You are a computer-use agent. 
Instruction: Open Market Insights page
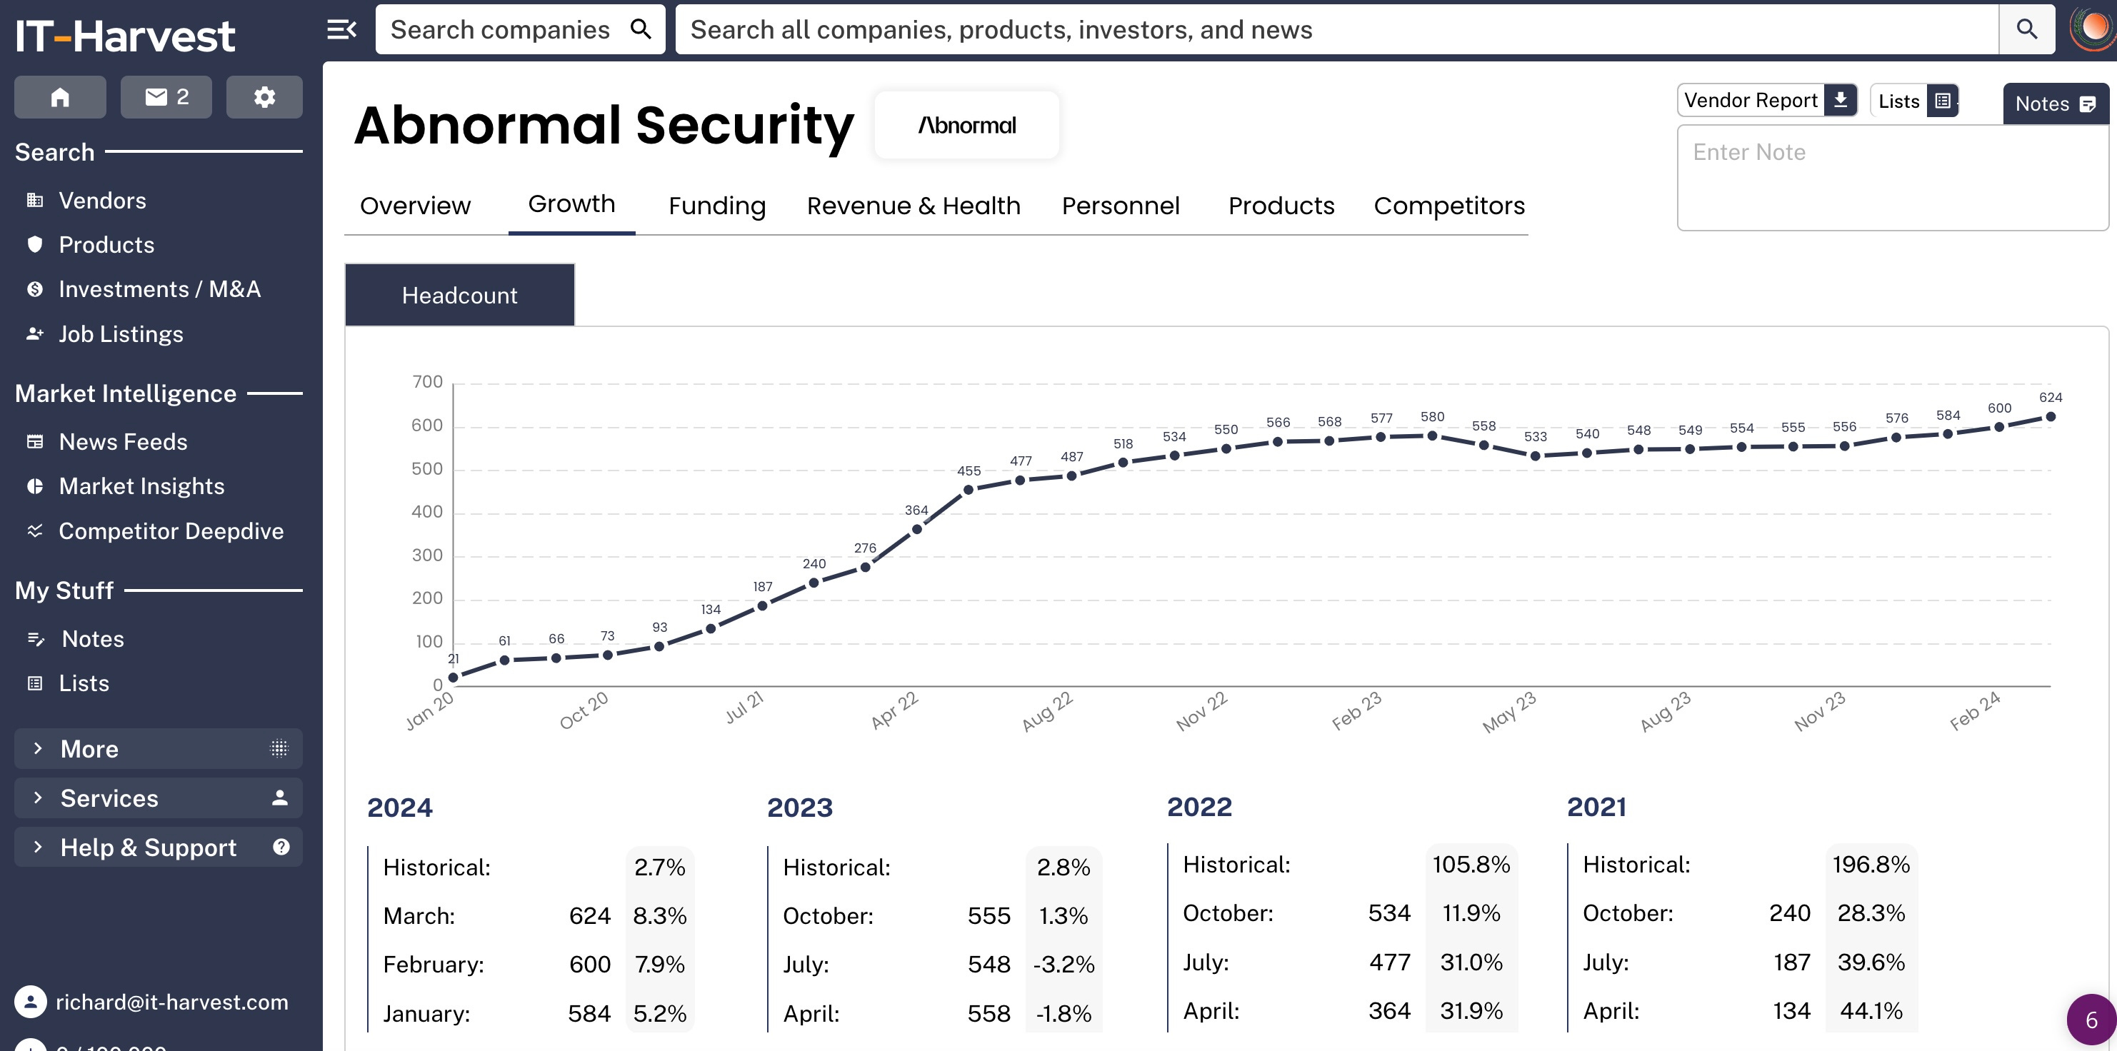(x=141, y=486)
